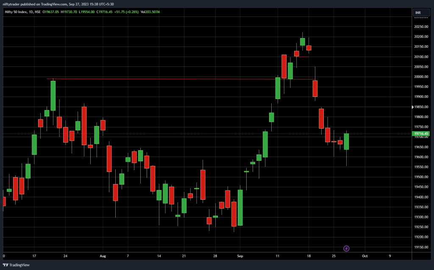The width and height of the screenshot is (434, 270).
Task: Click the niftytrader published header text
Action: click(x=58, y=4)
